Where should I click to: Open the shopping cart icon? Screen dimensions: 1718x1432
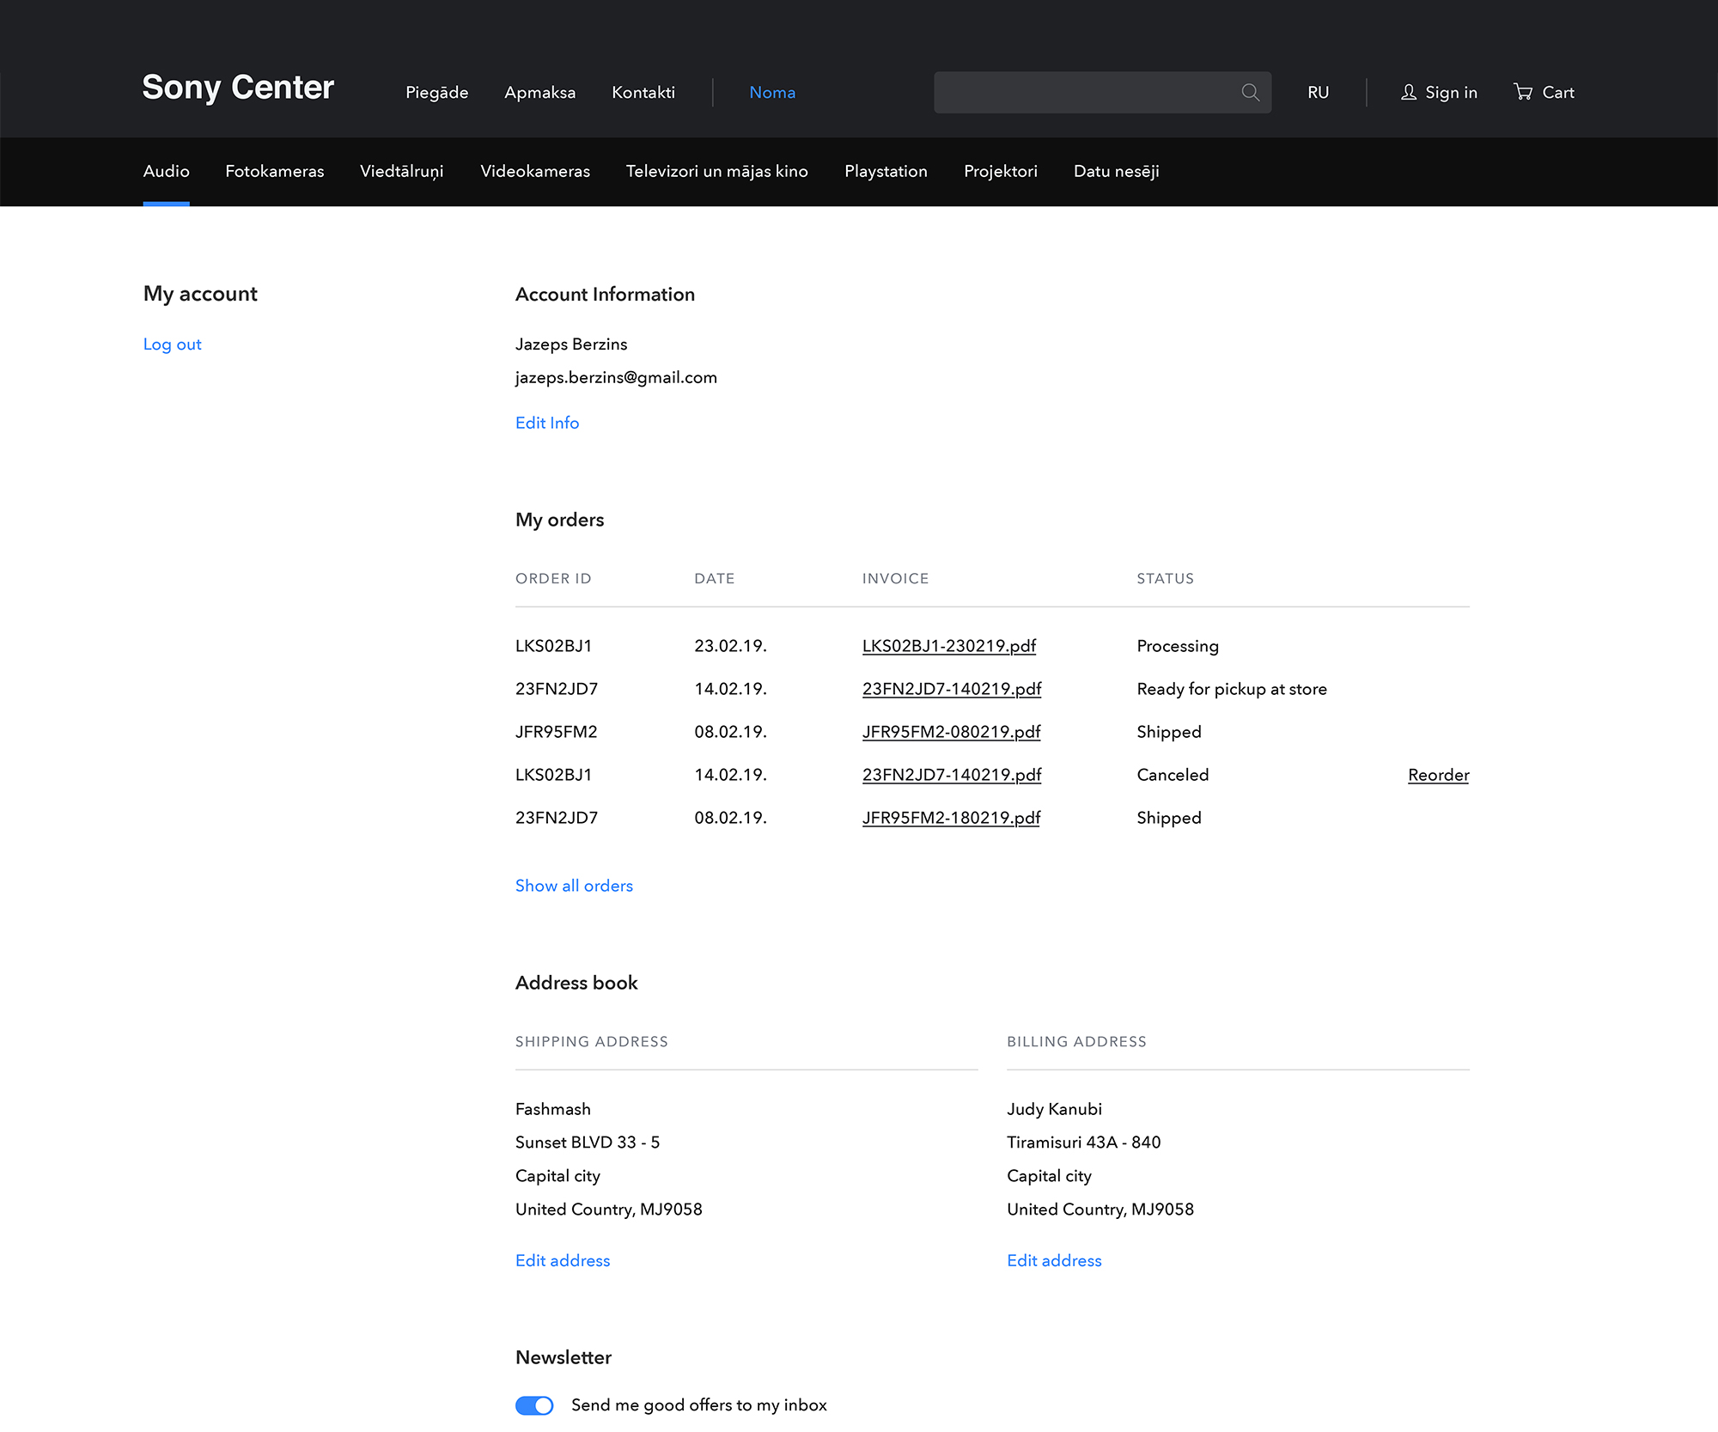click(x=1523, y=92)
